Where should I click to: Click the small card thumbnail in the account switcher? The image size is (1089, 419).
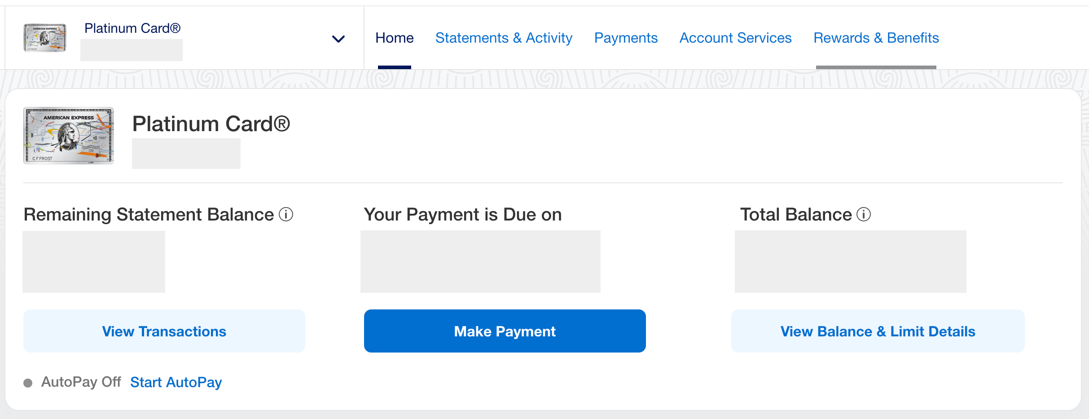(45, 38)
